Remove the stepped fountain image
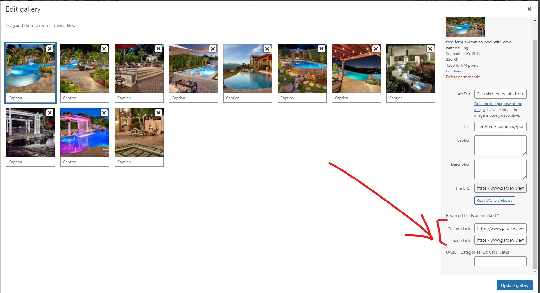This screenshot has width=540, height=293. click(430, 49)
